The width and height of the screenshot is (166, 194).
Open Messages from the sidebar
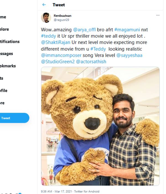(x=7, y=54)
